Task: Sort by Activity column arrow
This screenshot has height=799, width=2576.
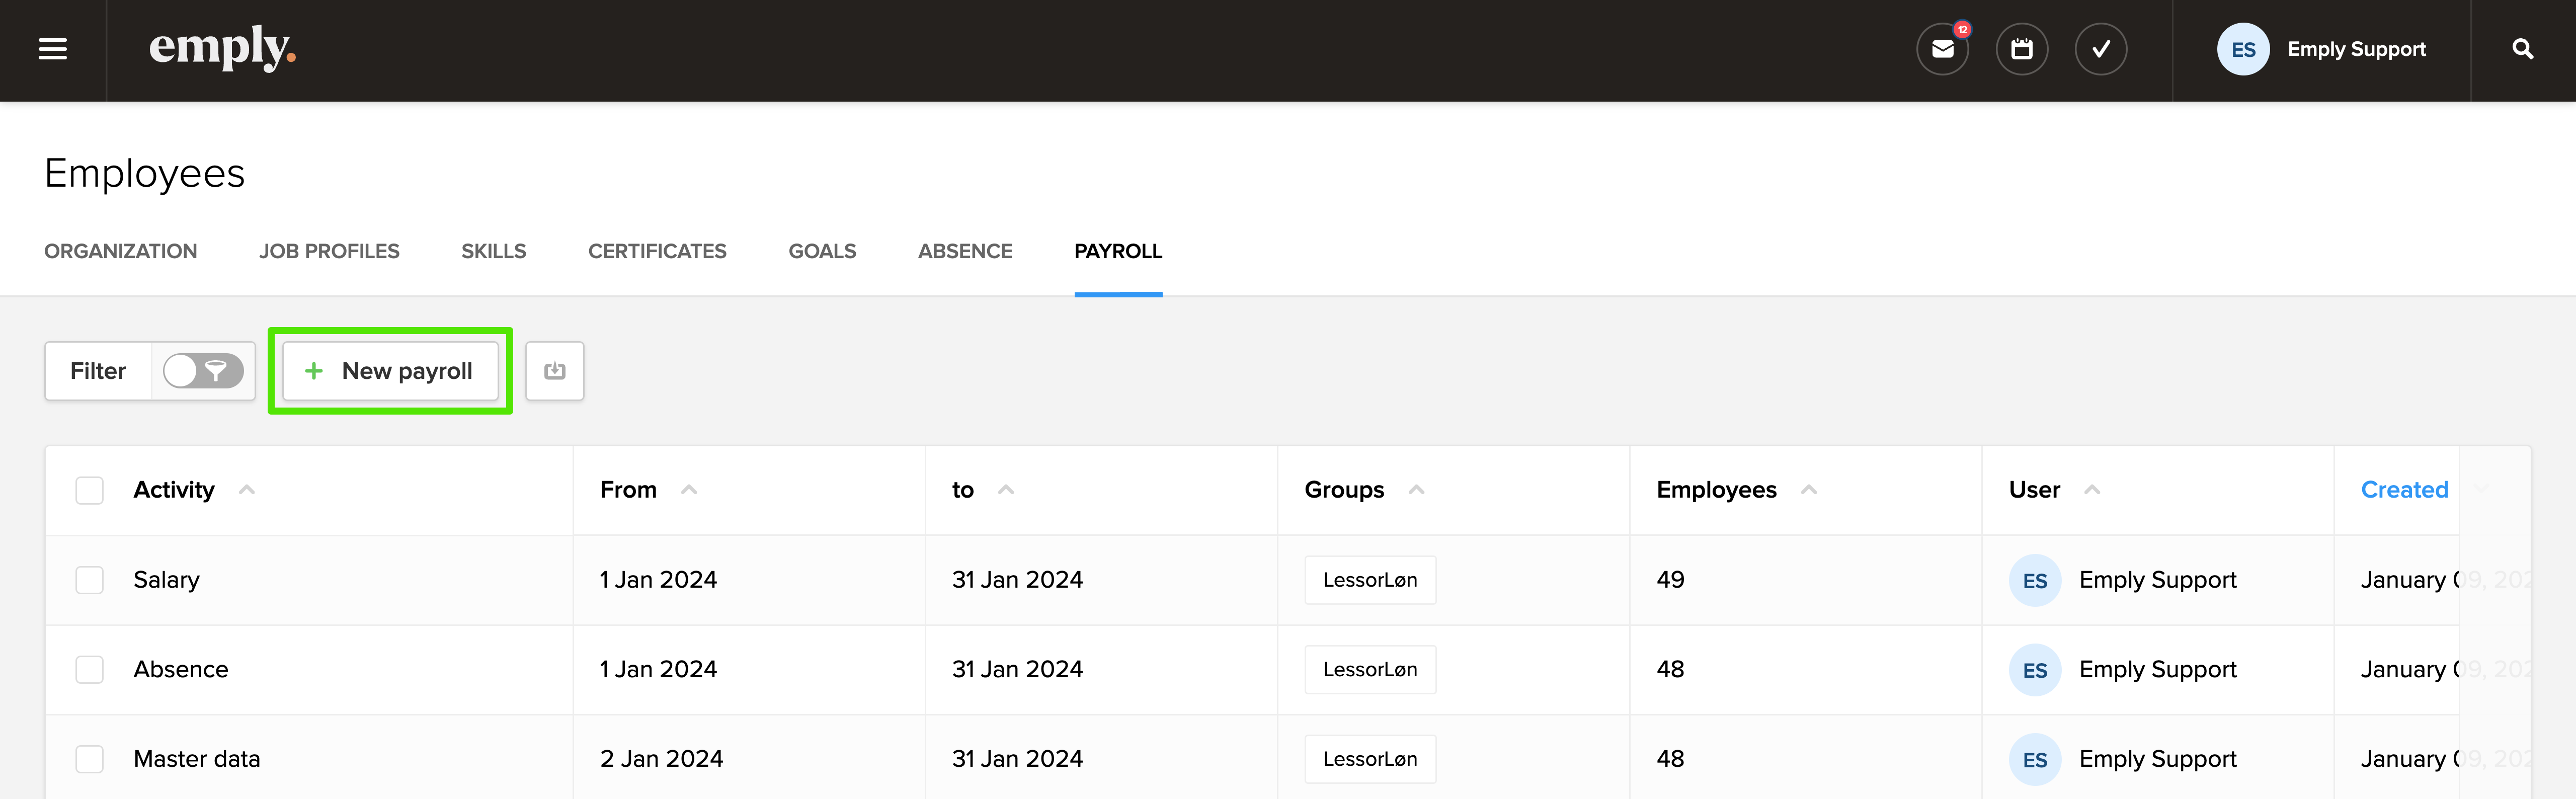Action: (247, 490)
